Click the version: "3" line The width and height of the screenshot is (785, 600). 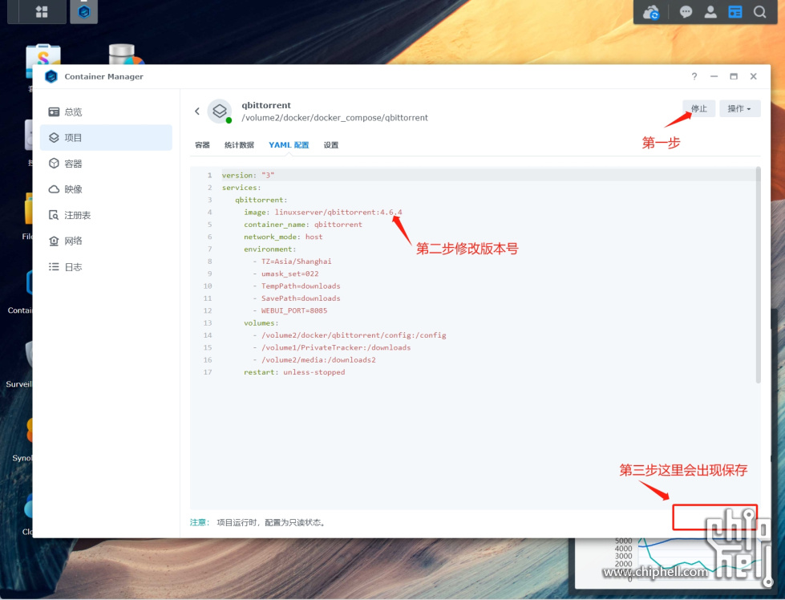pyautogui.click(x=249, y=176)
